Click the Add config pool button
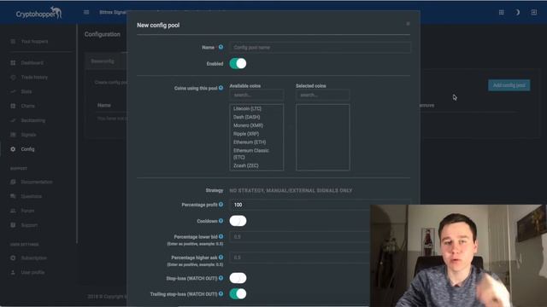This screenshot has width=547, height=307. (509, 85)
